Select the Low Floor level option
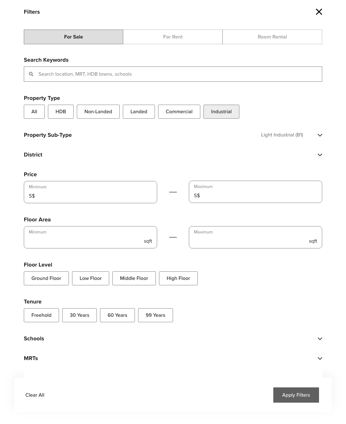Screen dimensions: 346x424 [x=90, y=278]
